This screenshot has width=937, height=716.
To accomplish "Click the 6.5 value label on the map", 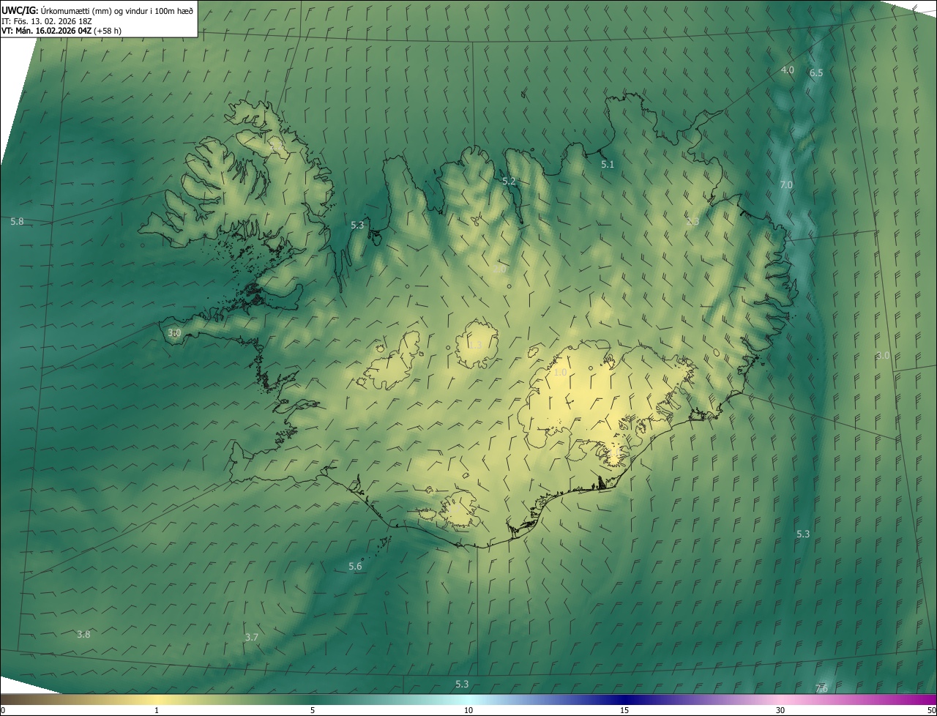I will [816, 72].
